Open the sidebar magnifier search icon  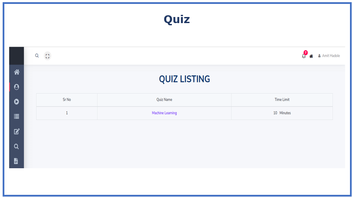click(16, 146)
